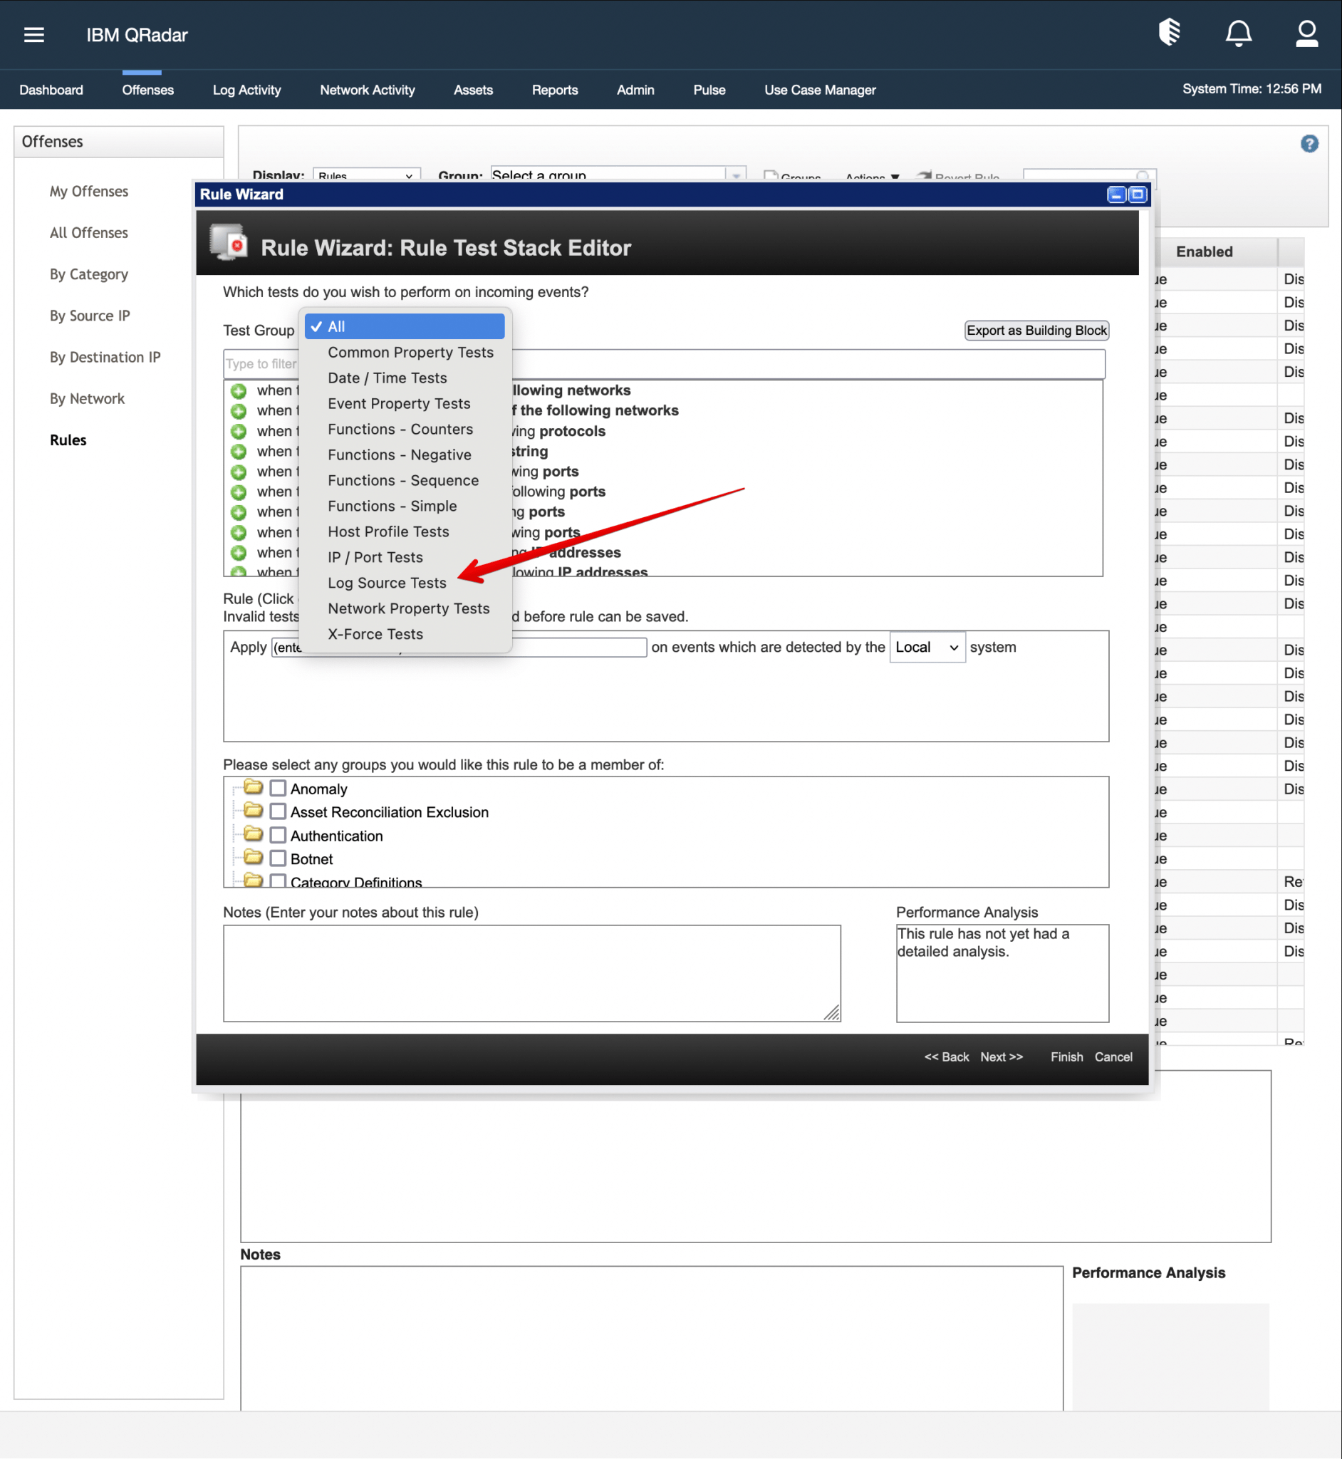Open the Local system dropdown

(927, 647)
